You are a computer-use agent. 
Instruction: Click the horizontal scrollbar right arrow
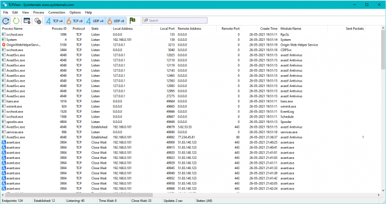379,195
